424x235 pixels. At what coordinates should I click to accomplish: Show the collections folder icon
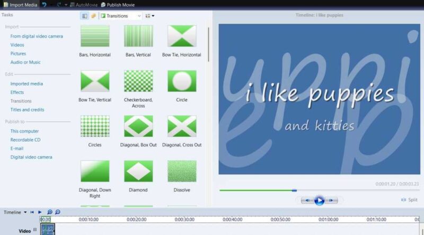[x=94, y=16]
